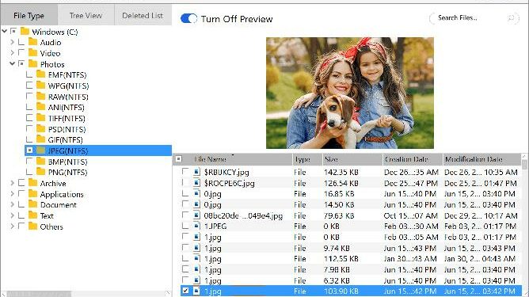This screenshot has width=529, height=297.
Task: Expand the Video folder node
Action: (12, 53)
